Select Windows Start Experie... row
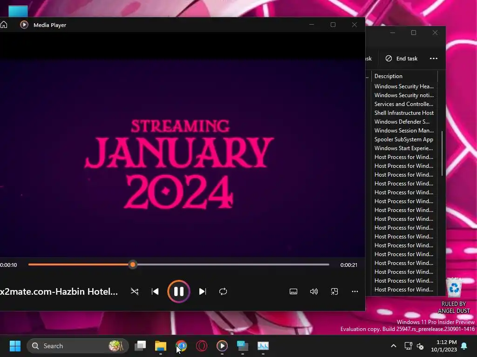477x357 pixels. 404,148
